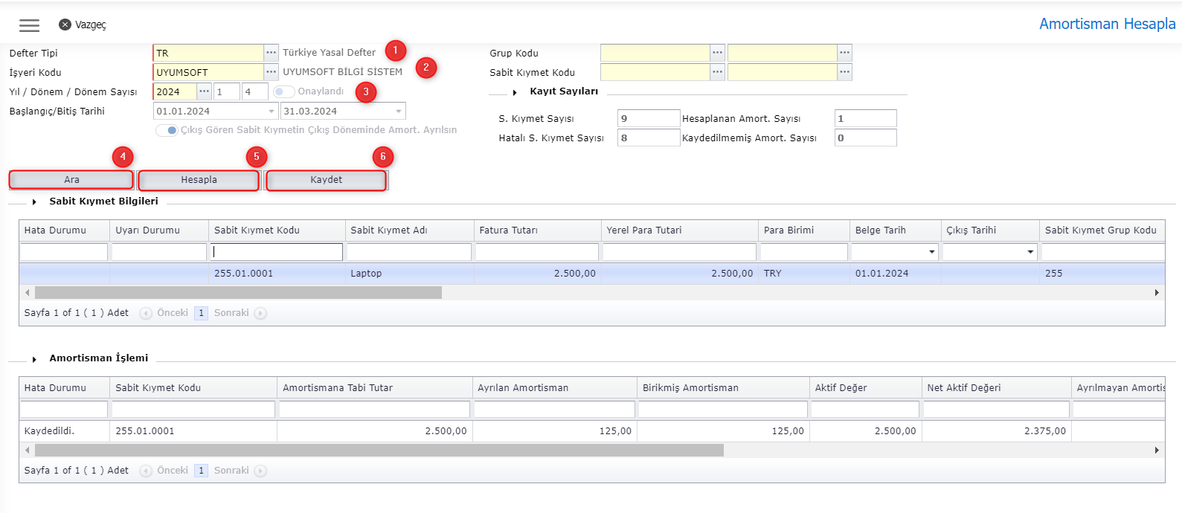Screen dimensions: 1182x513
Task: Open first Grup Kodu lookup ellipsis
Action: point(717,53)
